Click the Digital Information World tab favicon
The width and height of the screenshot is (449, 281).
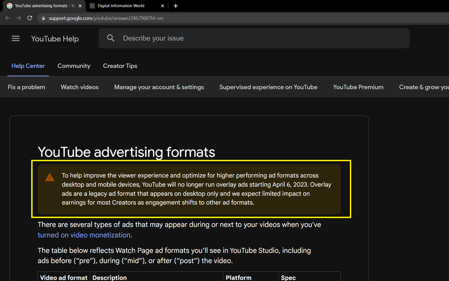[92, 6]
